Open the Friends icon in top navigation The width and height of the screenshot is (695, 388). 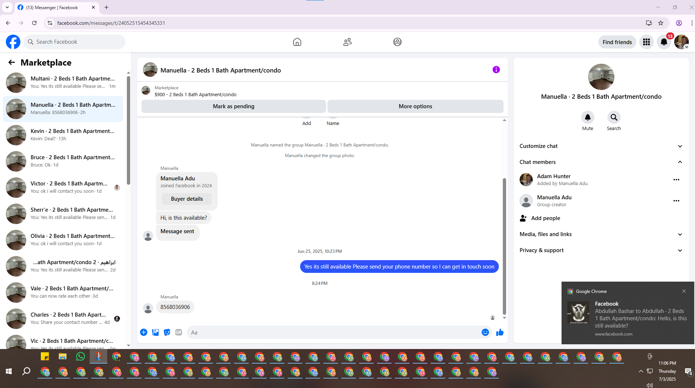pos(347,42)
